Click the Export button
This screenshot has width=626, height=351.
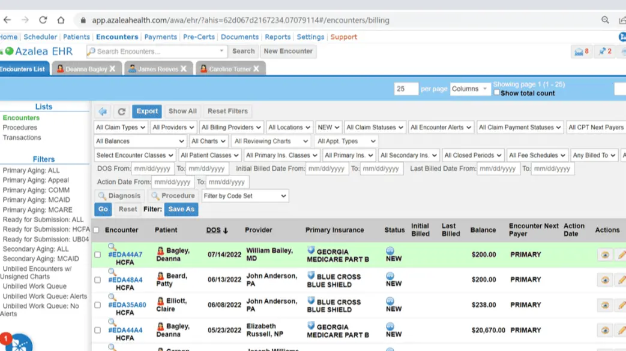[147, 111]
